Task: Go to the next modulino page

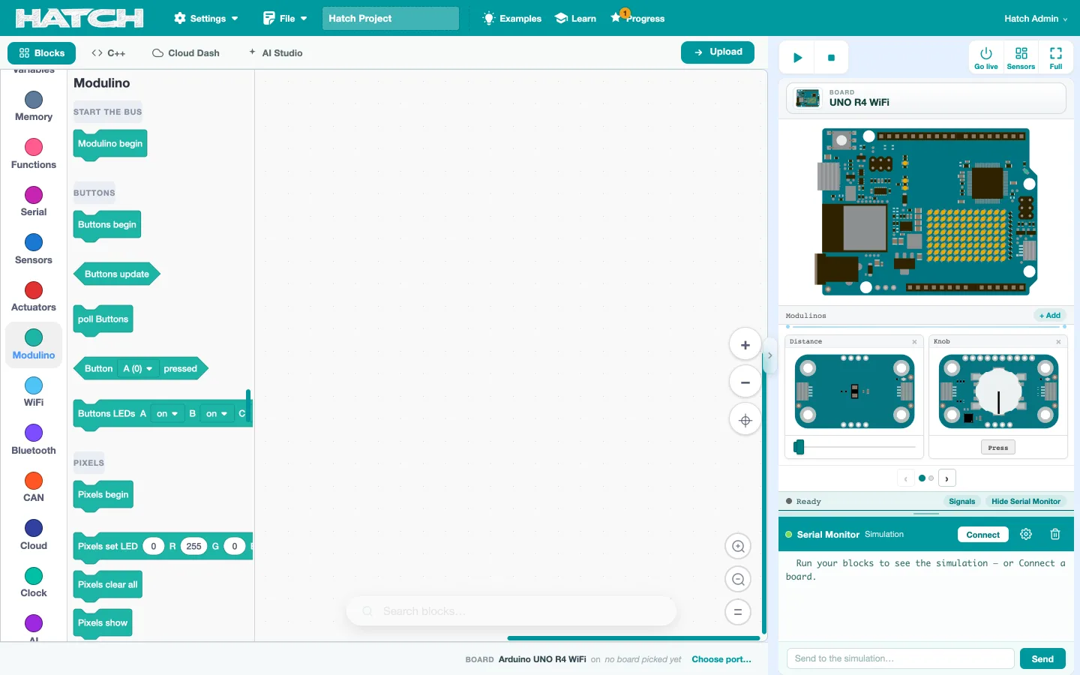Action: click(947, 478)
